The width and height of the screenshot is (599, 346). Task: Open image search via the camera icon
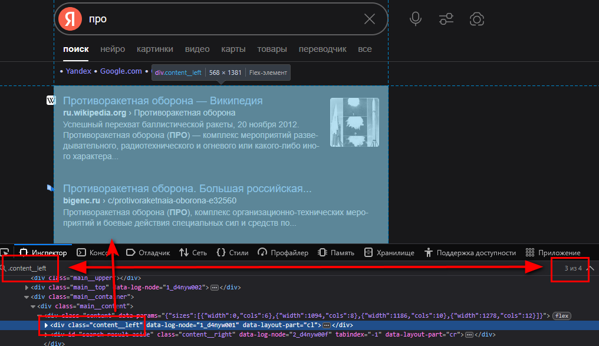click(477, 19)
